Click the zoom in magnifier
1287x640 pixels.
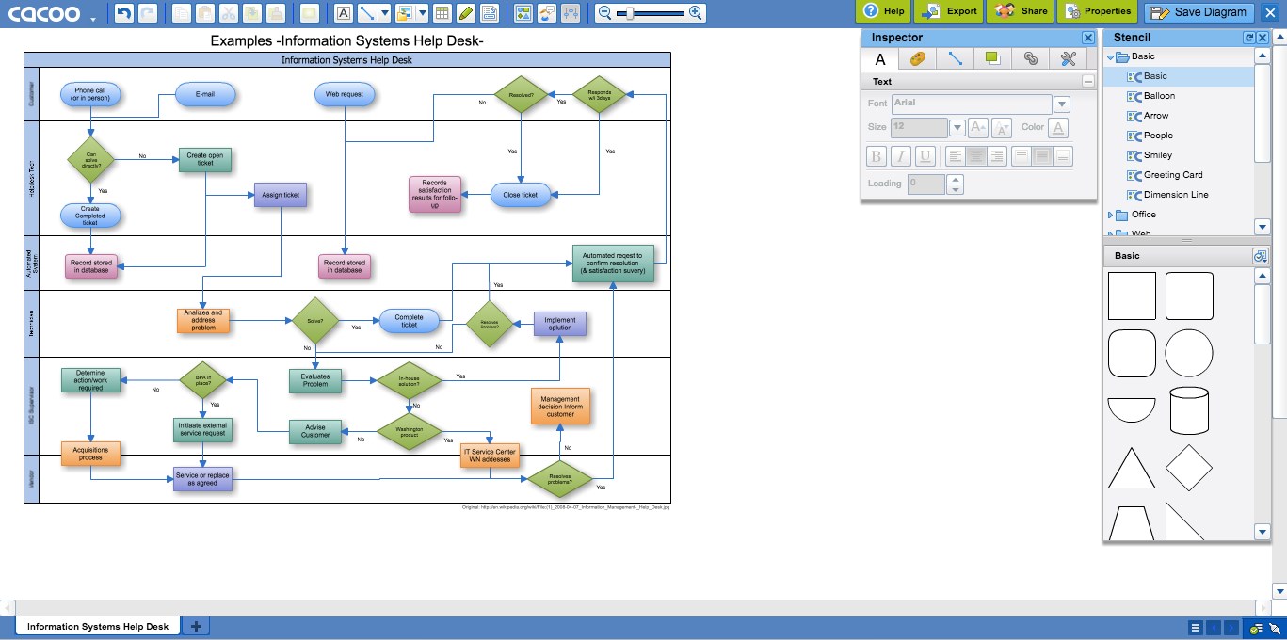tap(696, 13)
